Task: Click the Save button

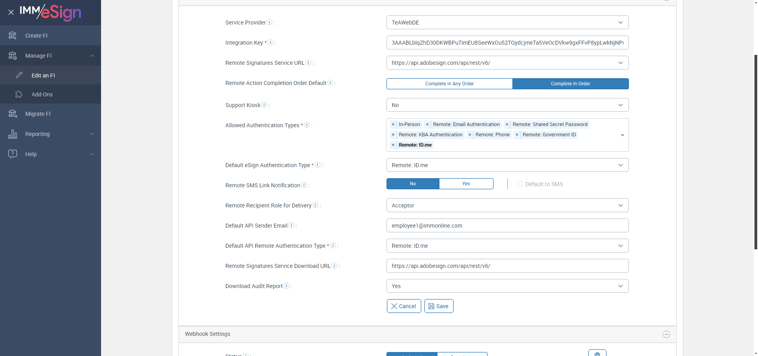Action: 439,306
